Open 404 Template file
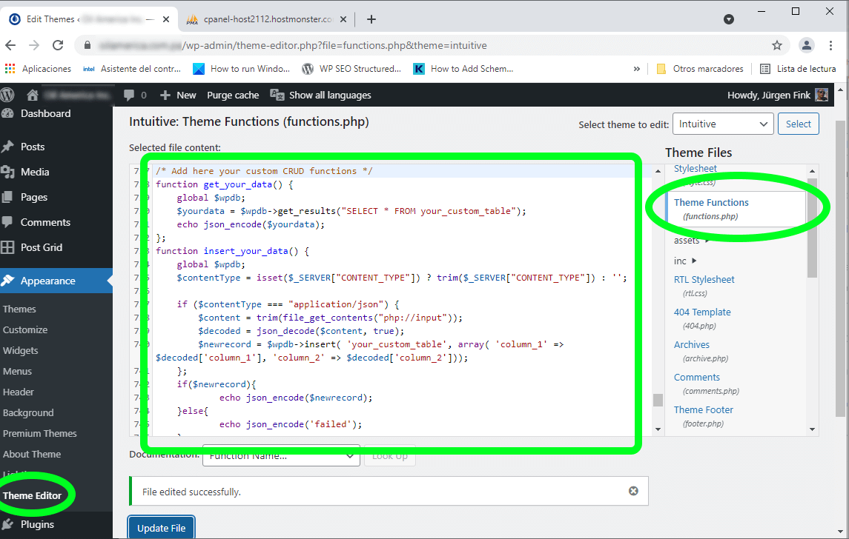 pos(702,312)
